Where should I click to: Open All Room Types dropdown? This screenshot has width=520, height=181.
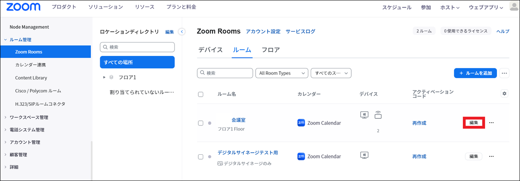(281, 73)
